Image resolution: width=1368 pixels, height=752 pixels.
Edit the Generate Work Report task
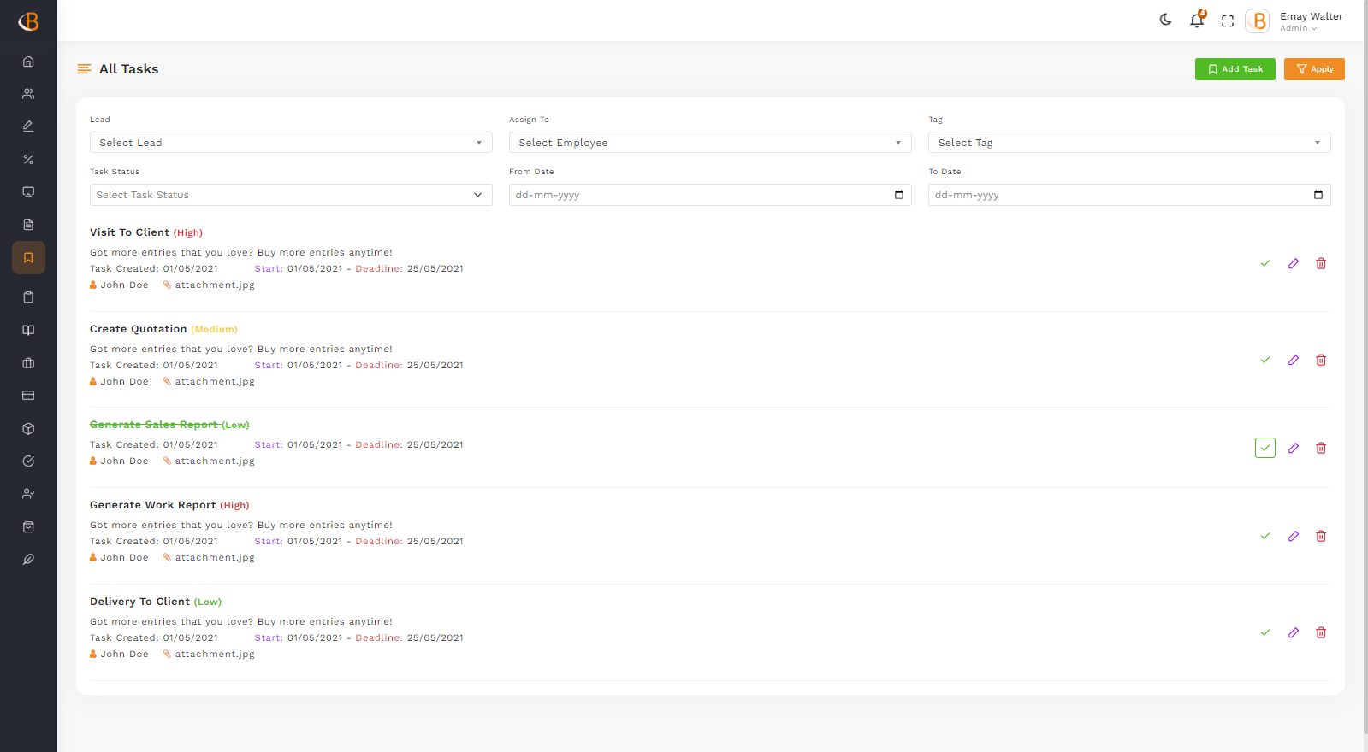[1294, 536]
